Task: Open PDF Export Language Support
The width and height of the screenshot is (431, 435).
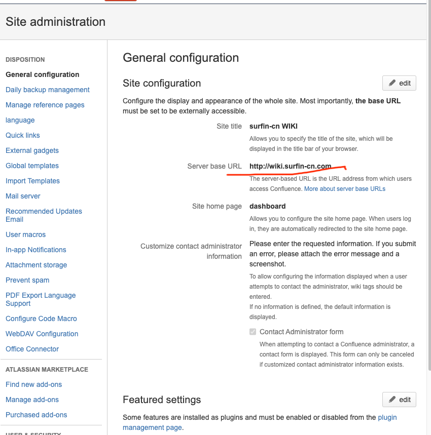Action: tap(41, 299)
